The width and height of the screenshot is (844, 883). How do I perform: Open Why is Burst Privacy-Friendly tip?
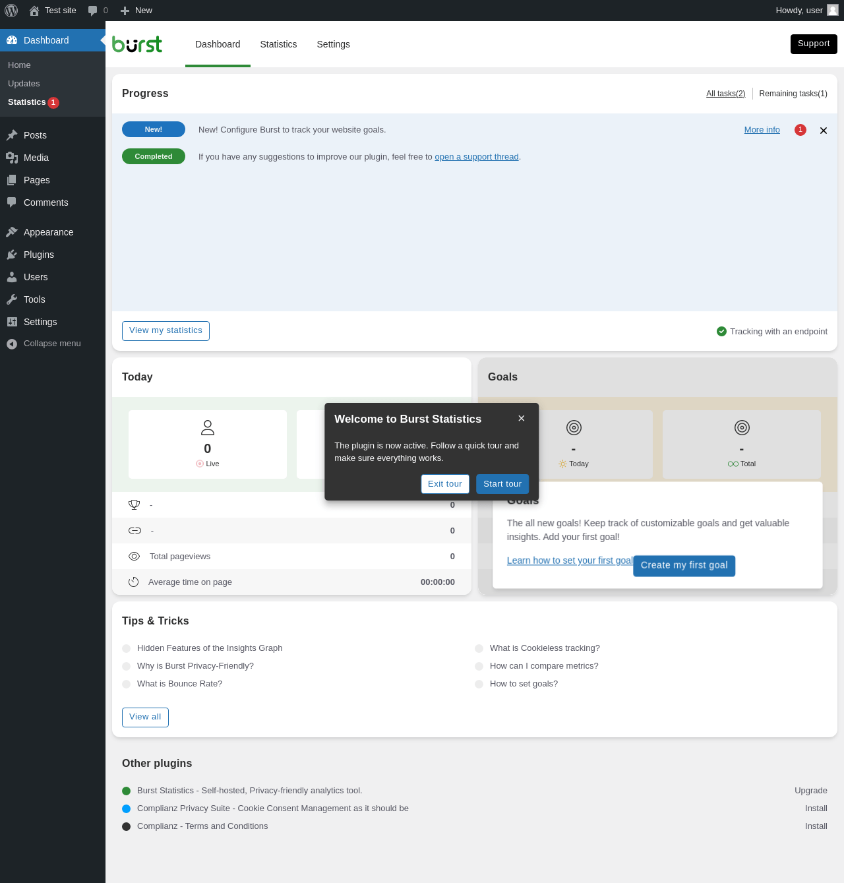click(x=195, y=666)
